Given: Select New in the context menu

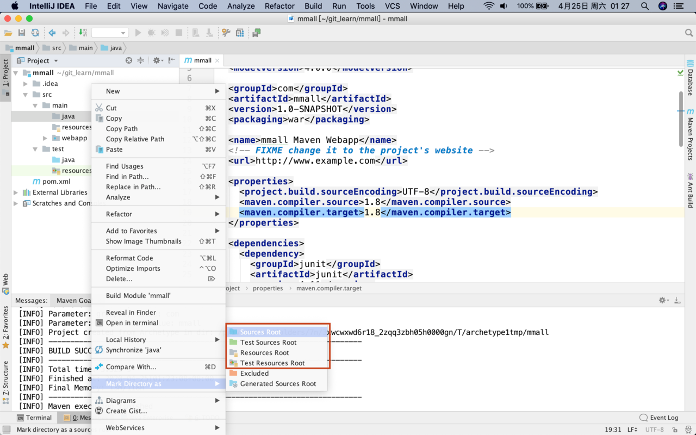Looking at the screenshot, I should pos(158,91).
